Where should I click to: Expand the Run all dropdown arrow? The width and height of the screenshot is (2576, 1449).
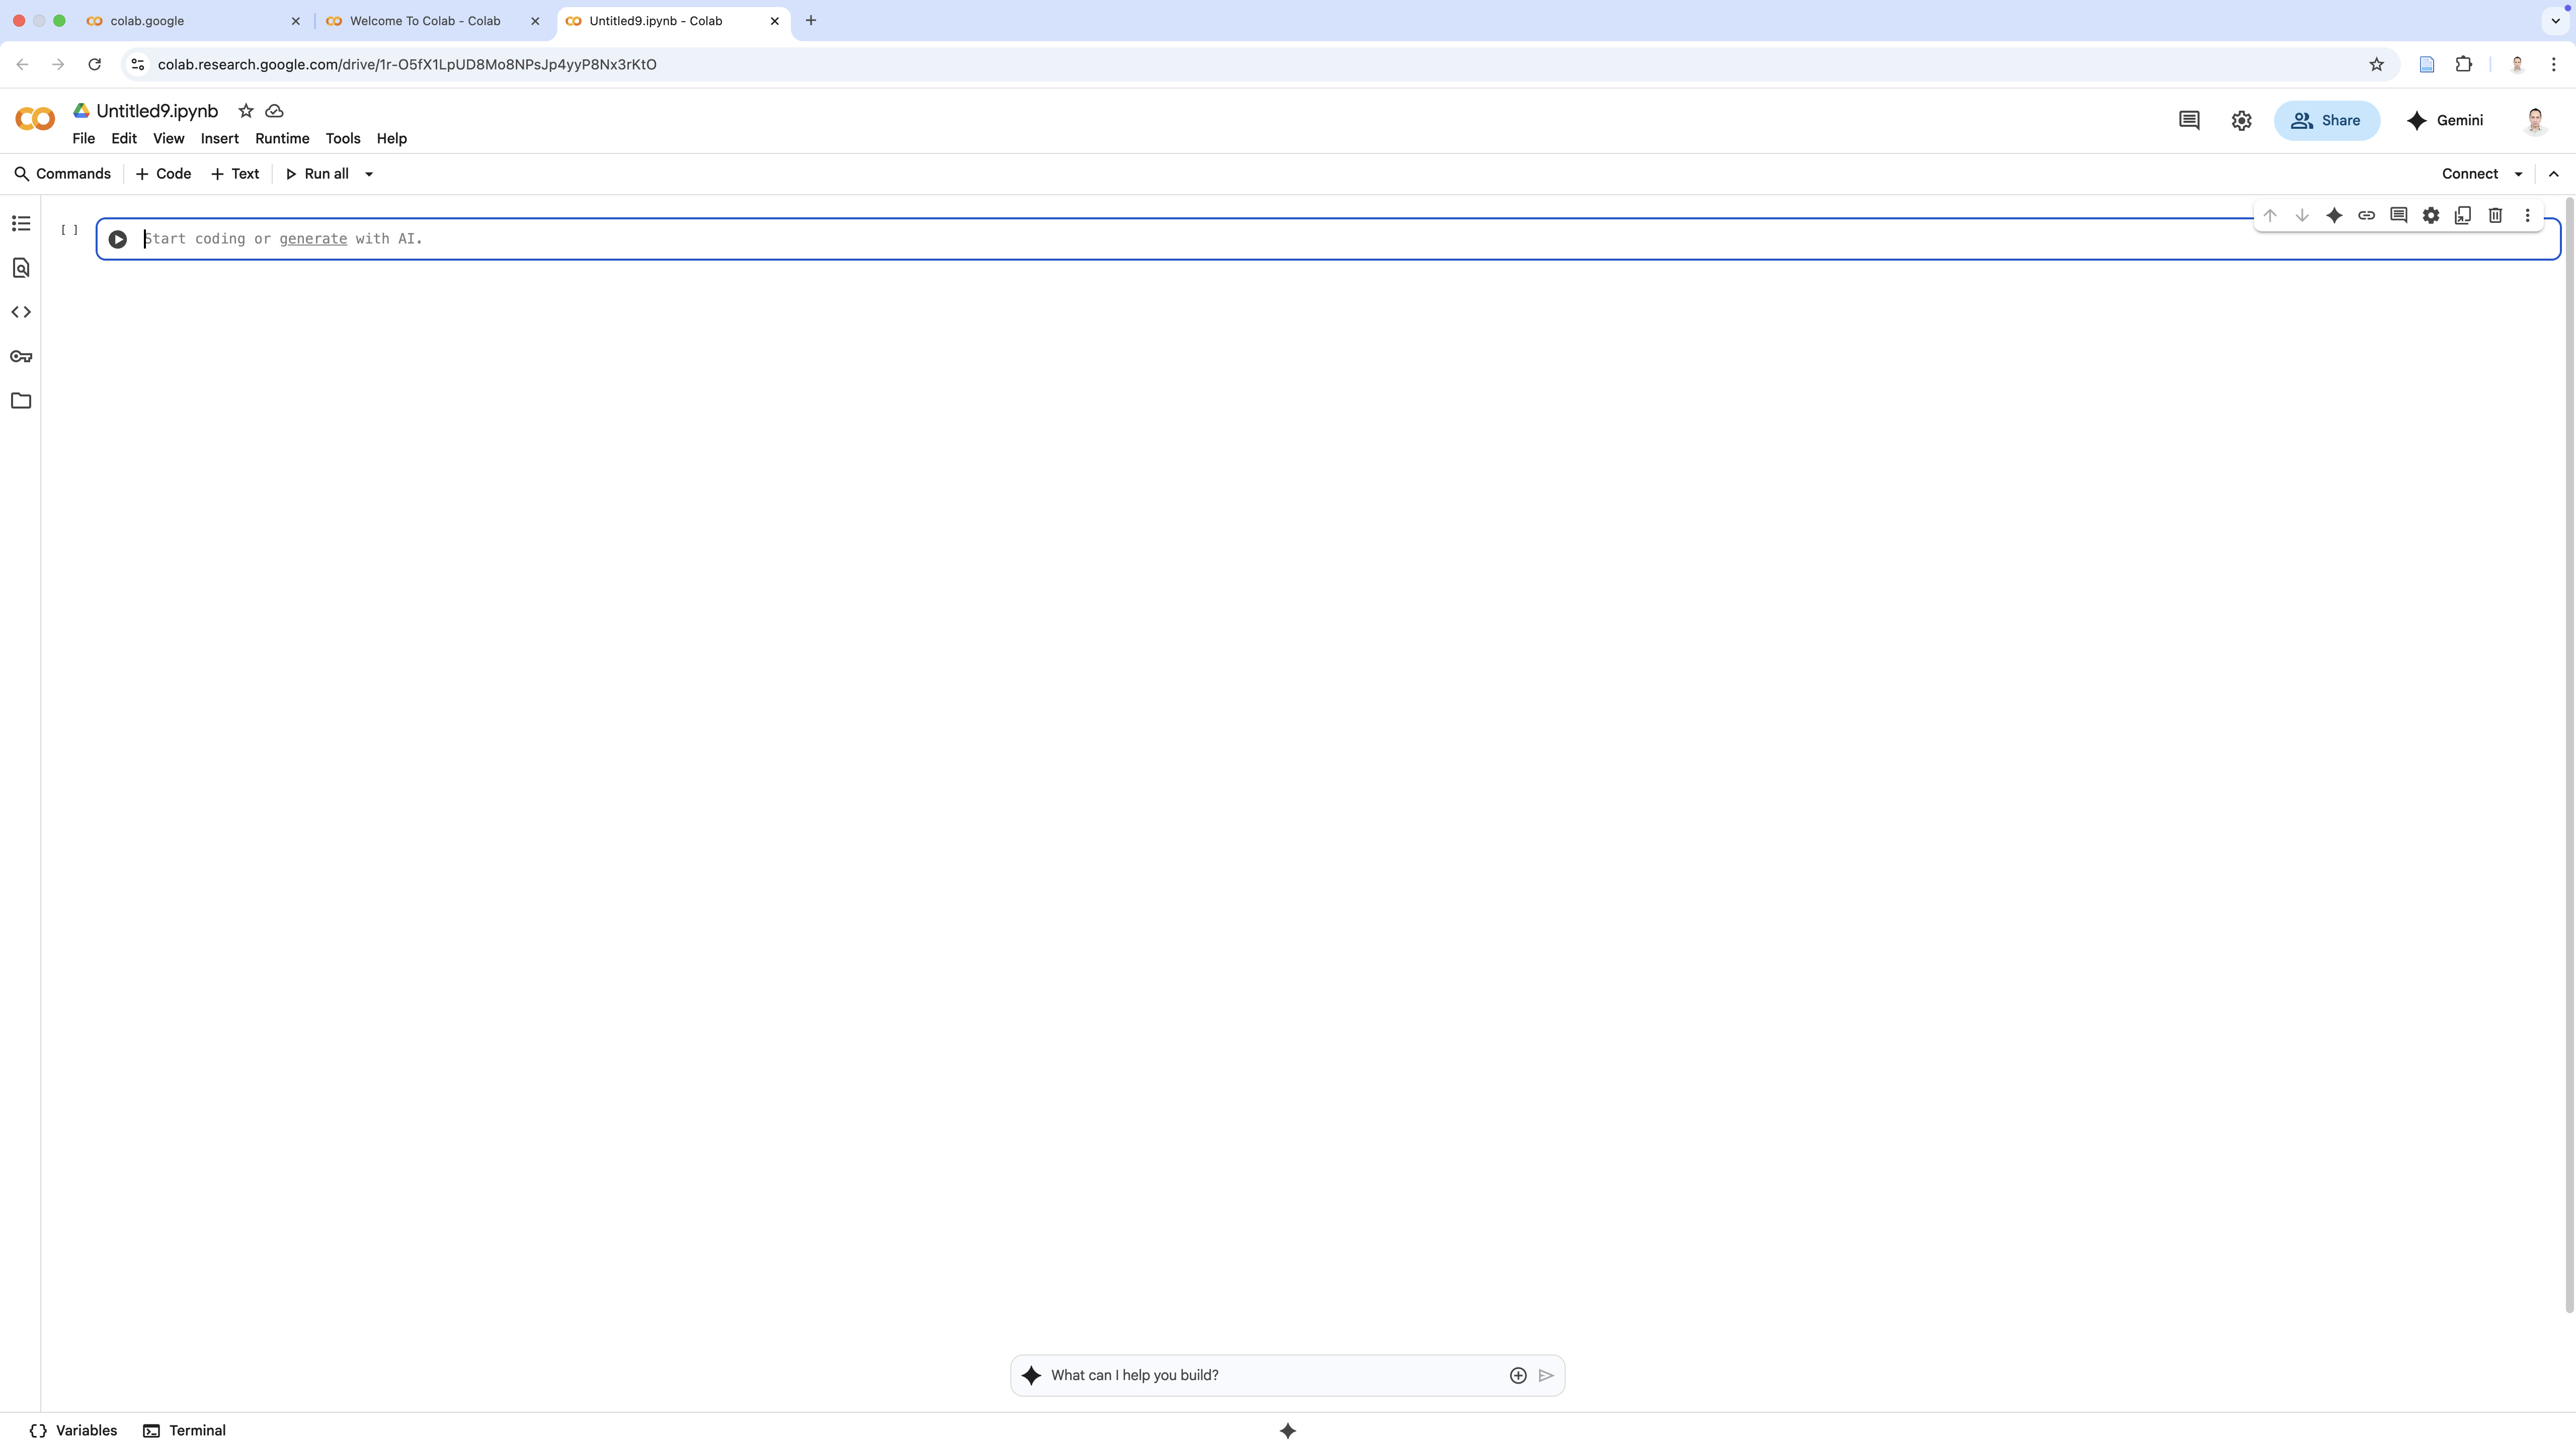click(369, 174)
